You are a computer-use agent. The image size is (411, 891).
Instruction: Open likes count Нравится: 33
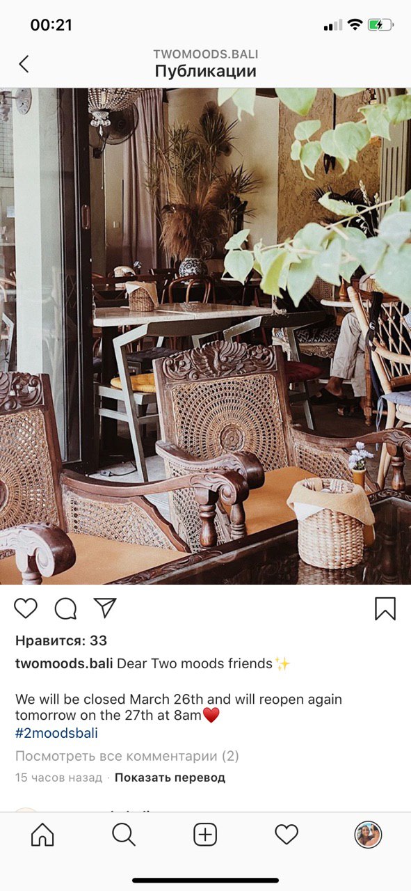pyautogui.click(x=61, y=640)
